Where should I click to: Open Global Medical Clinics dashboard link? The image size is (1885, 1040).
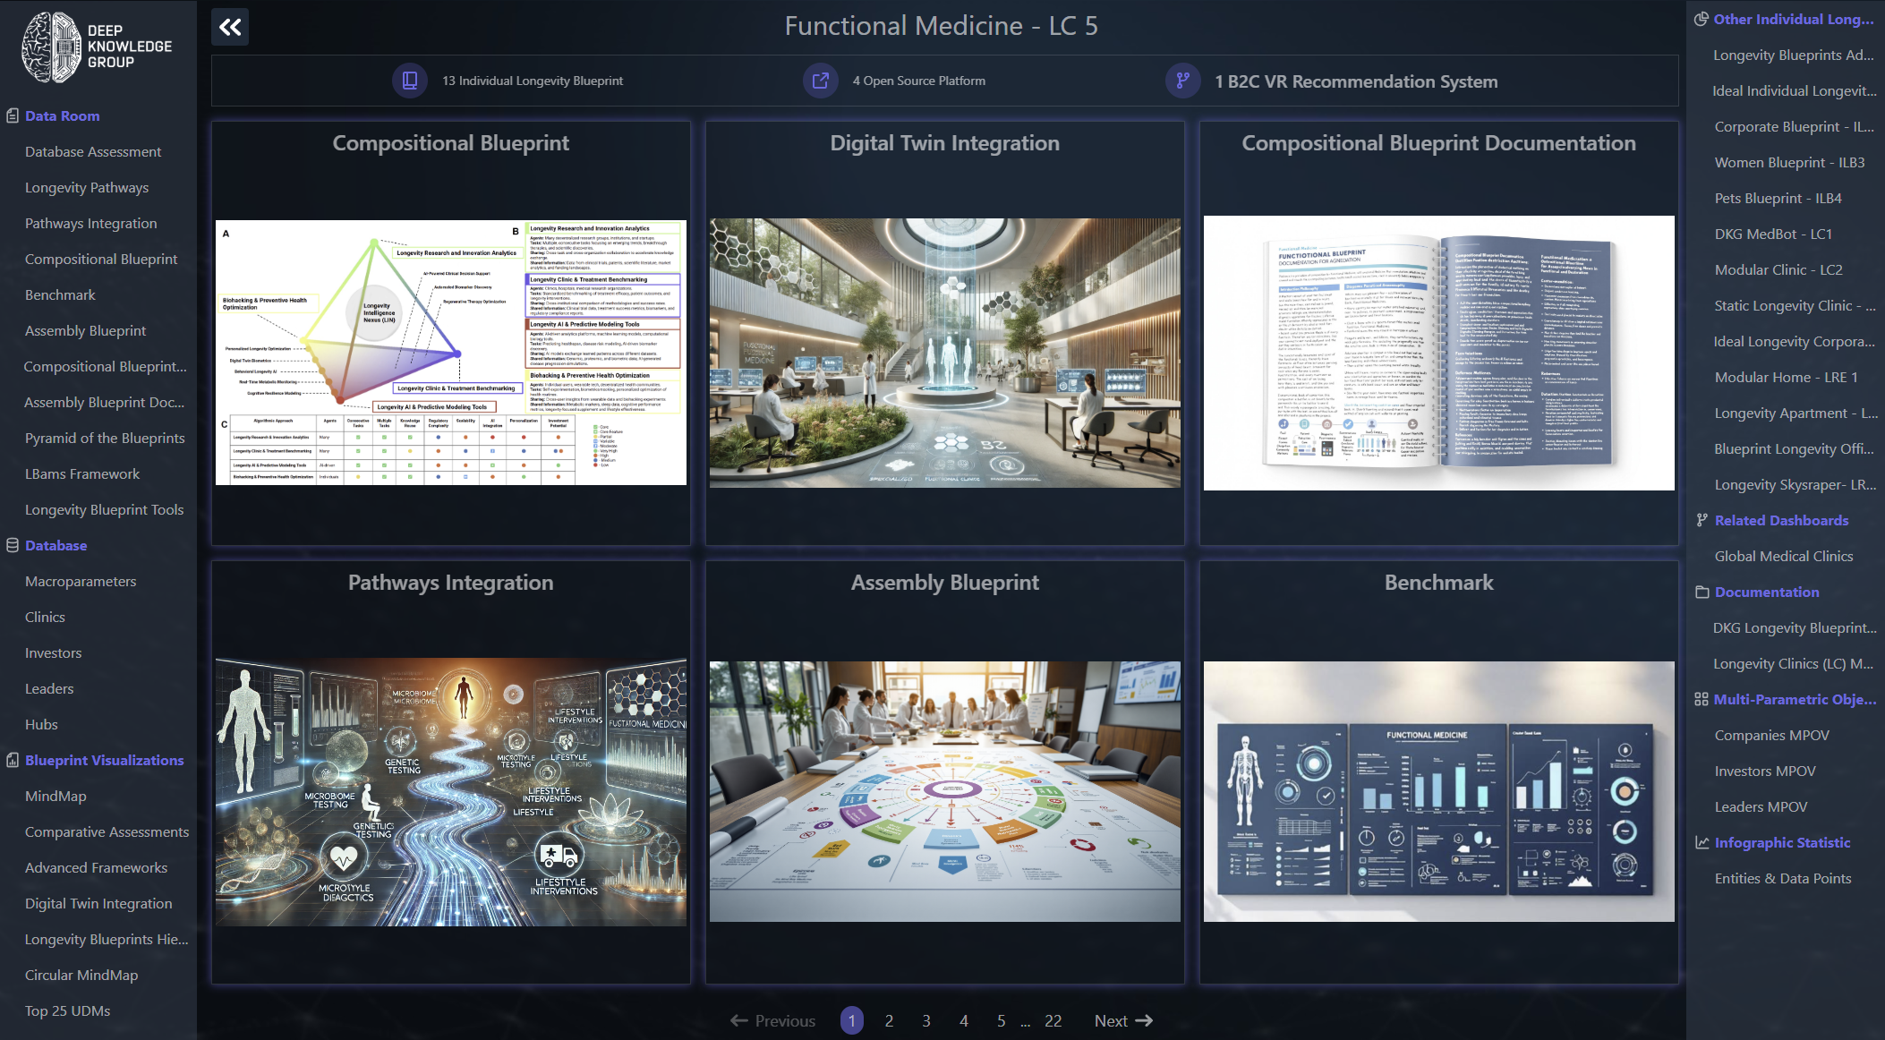tap(1783, 556)
